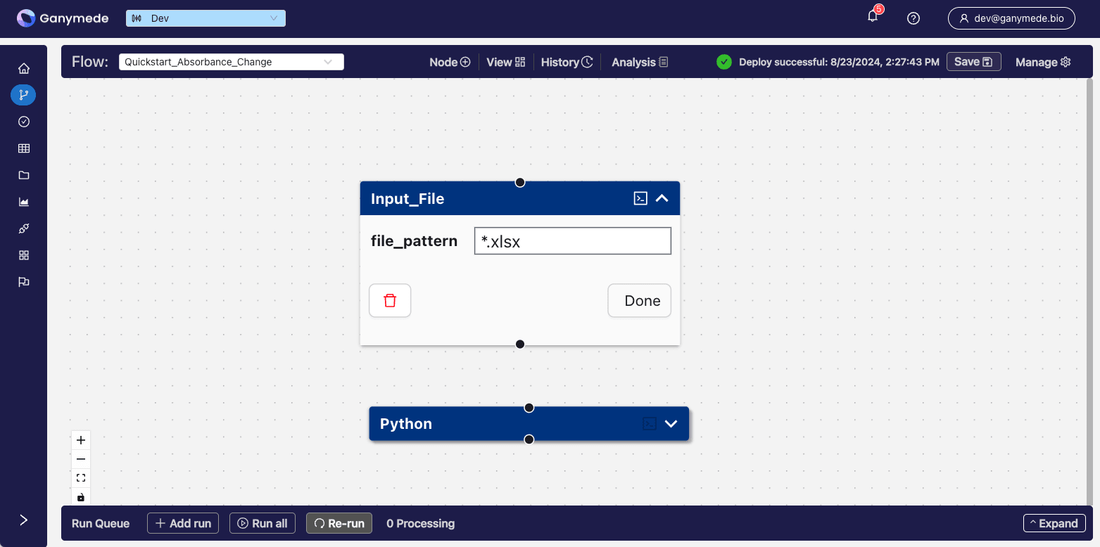Click the Run Queue label

[x=101, y=523]
